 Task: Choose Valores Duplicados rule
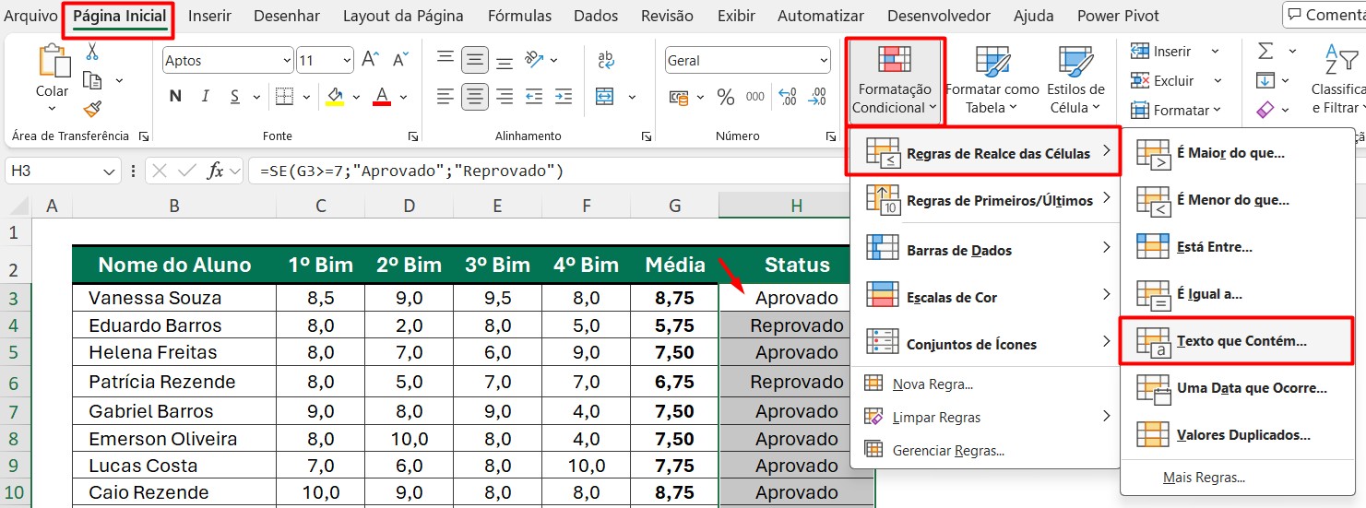(1236, 434)
